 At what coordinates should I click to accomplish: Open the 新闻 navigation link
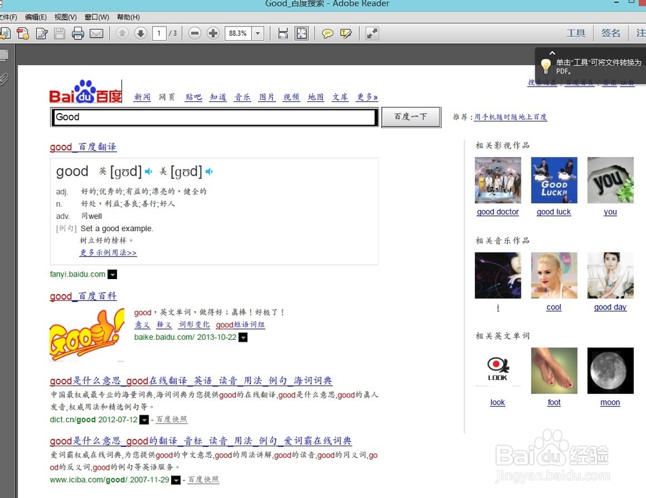coord(142,97)
